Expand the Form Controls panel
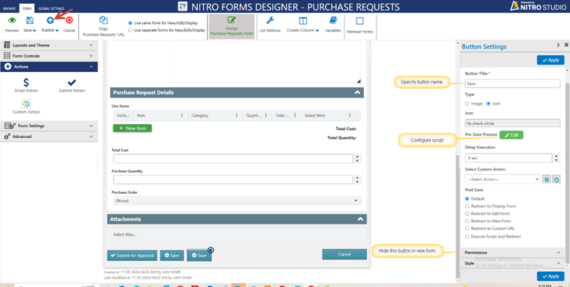 pyautogui.click(x=49, y=56)
